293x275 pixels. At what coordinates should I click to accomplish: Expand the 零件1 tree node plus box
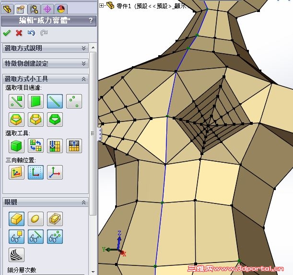(101, 6)
